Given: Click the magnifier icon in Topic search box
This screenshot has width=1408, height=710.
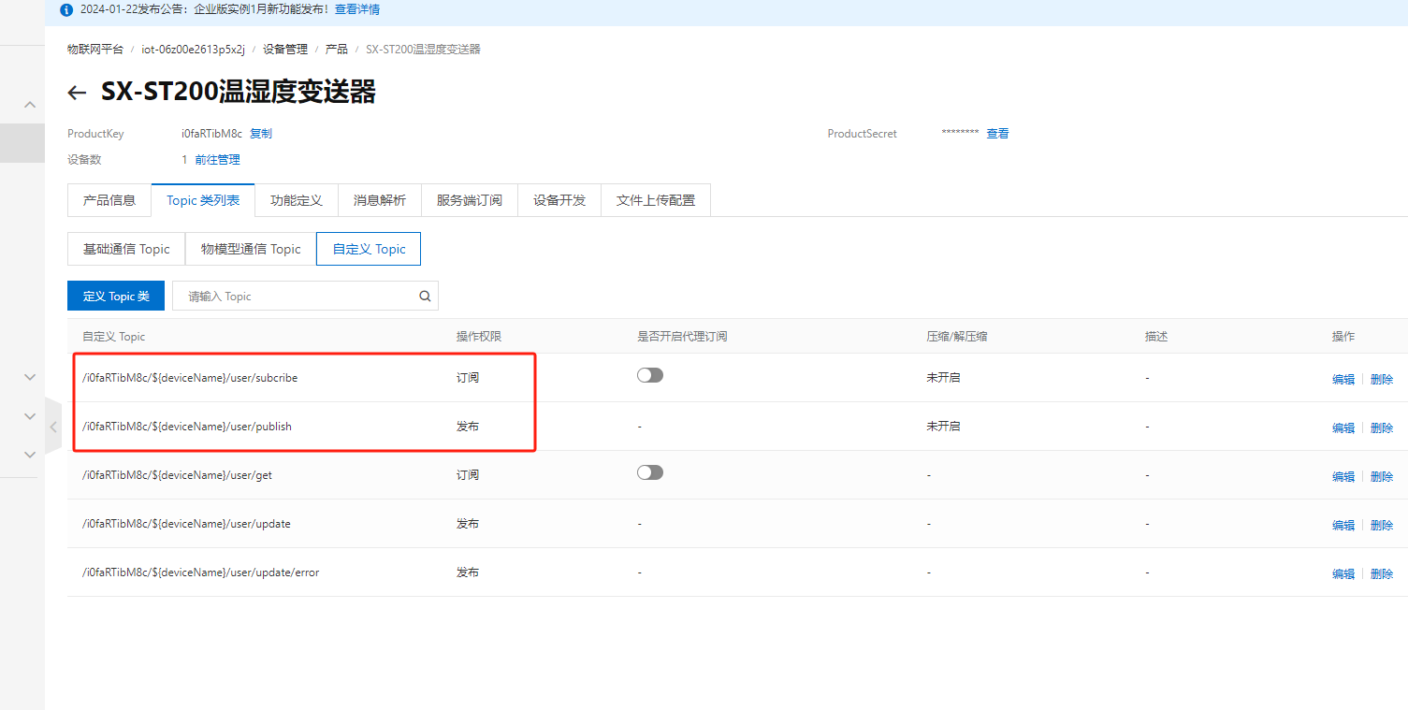Looking at the screenshot, I should coord(425,297).
